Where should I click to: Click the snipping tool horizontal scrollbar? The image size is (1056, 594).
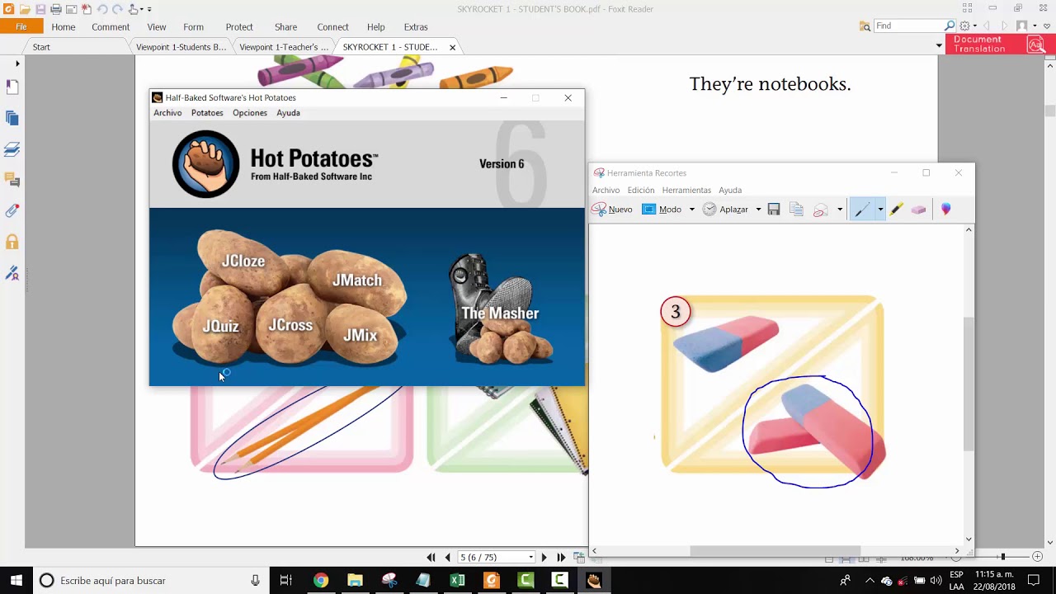pos(775,551)
